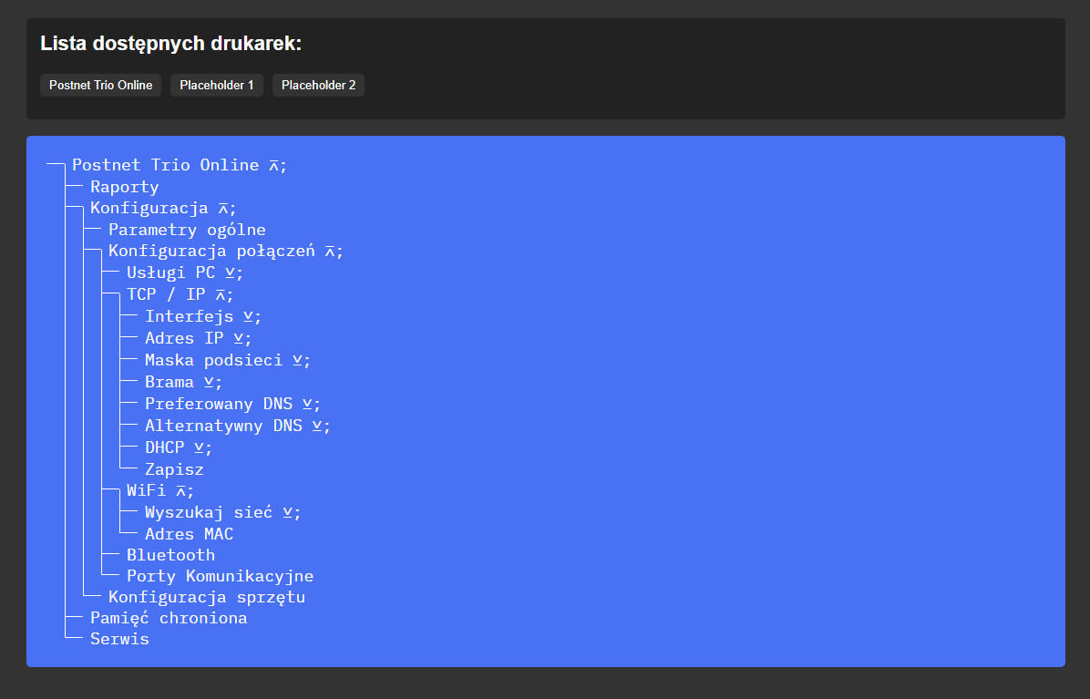Open the Pamięć chroniona tree item
The image size is (1090, 699).
coord(169,618)
